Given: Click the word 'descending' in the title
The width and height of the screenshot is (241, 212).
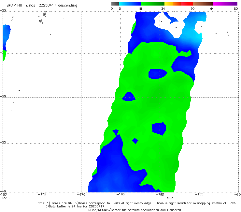Looking at the screenshot, I should coord(68,6).
